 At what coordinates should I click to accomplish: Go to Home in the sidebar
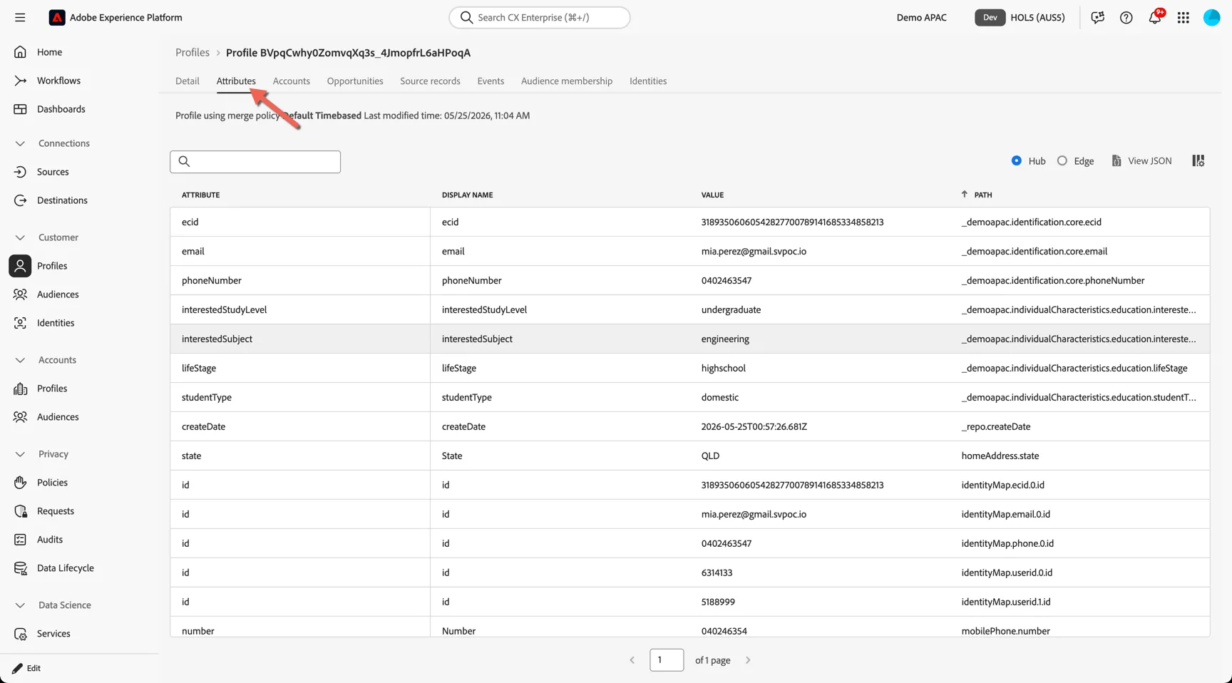tap(49, 52)
